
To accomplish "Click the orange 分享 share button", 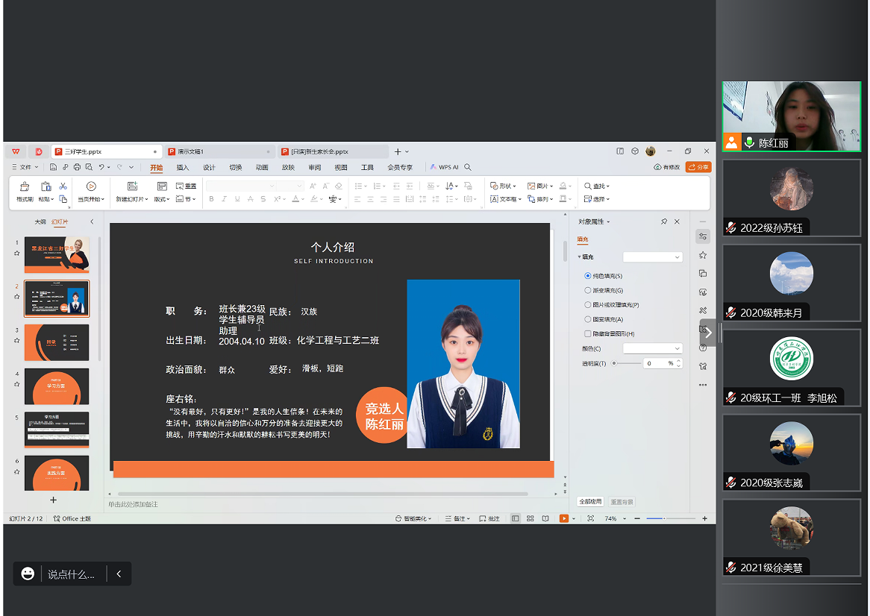I will click(x=698, y=167).
